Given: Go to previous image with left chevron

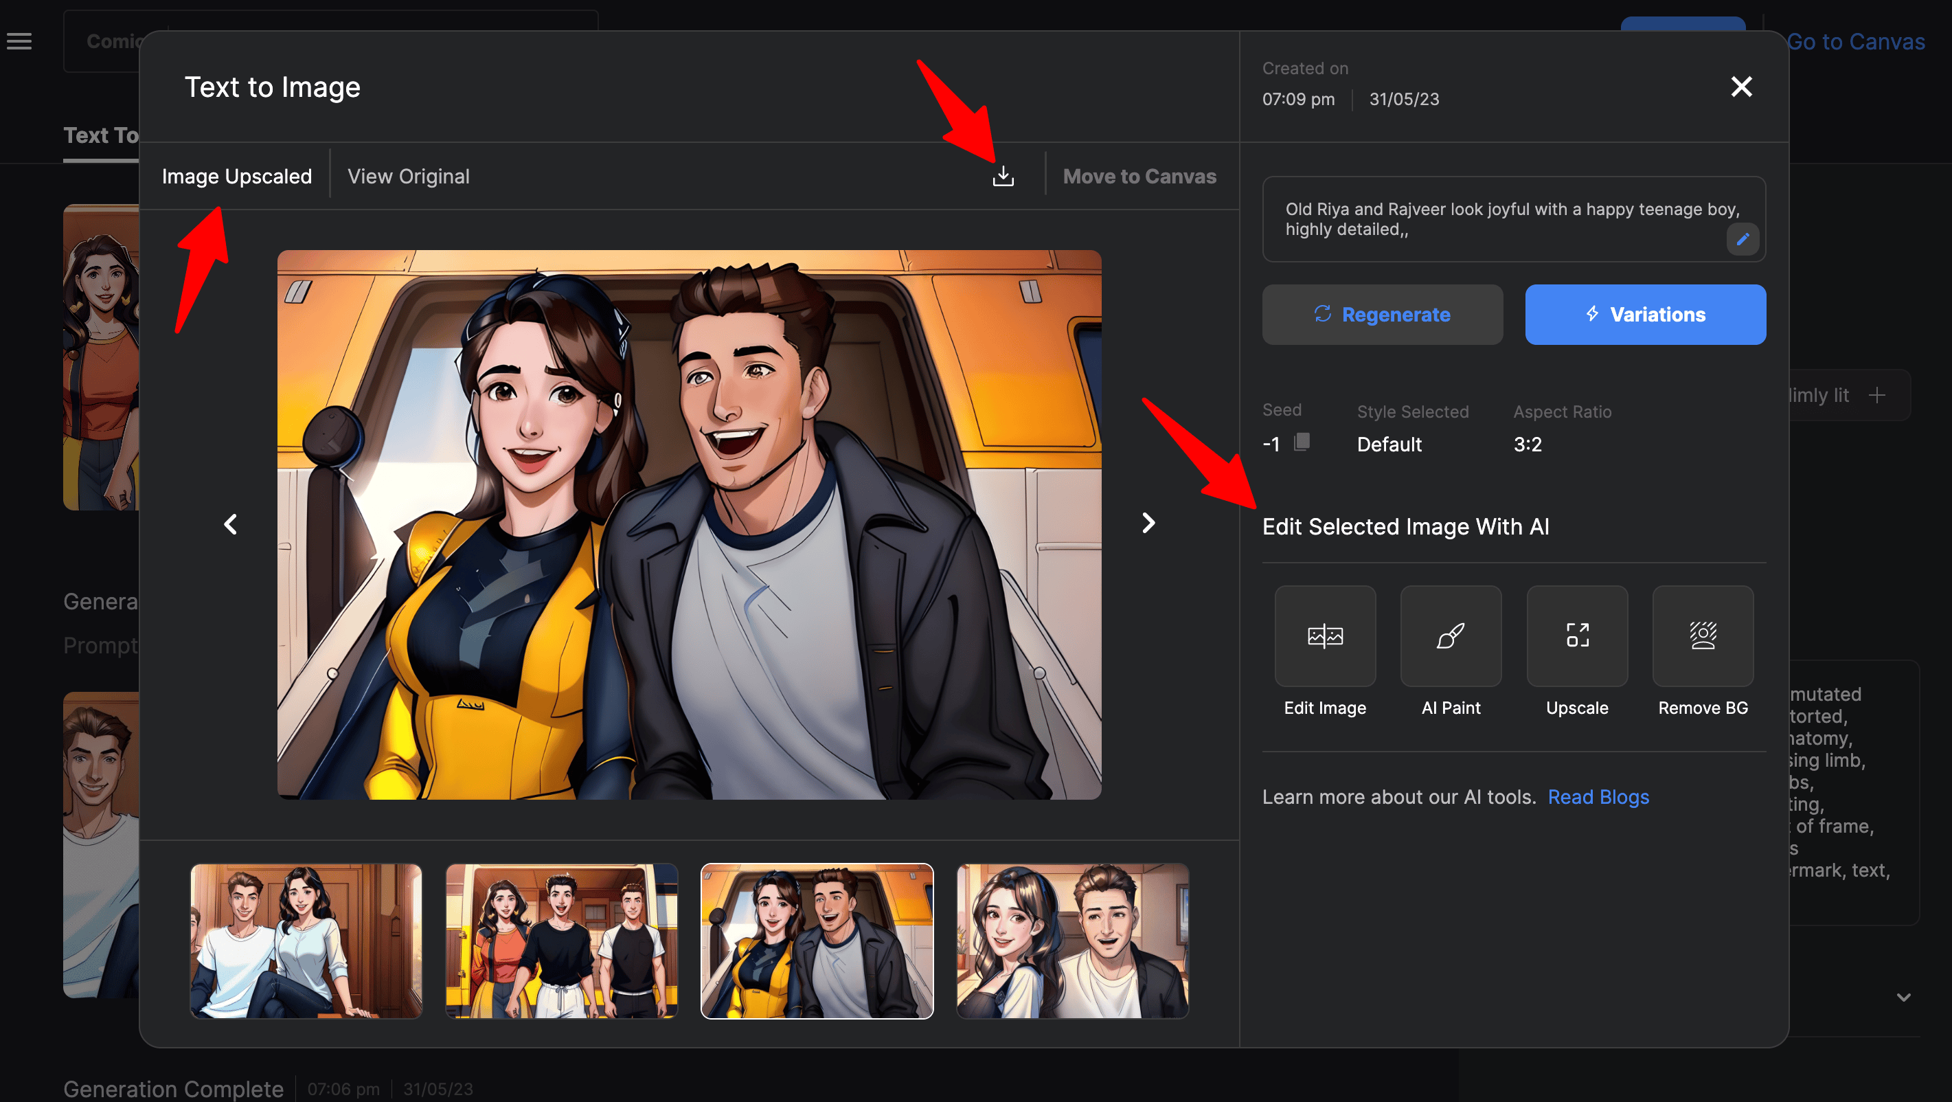Looking at the screenshot, I should tap(230, 524).
